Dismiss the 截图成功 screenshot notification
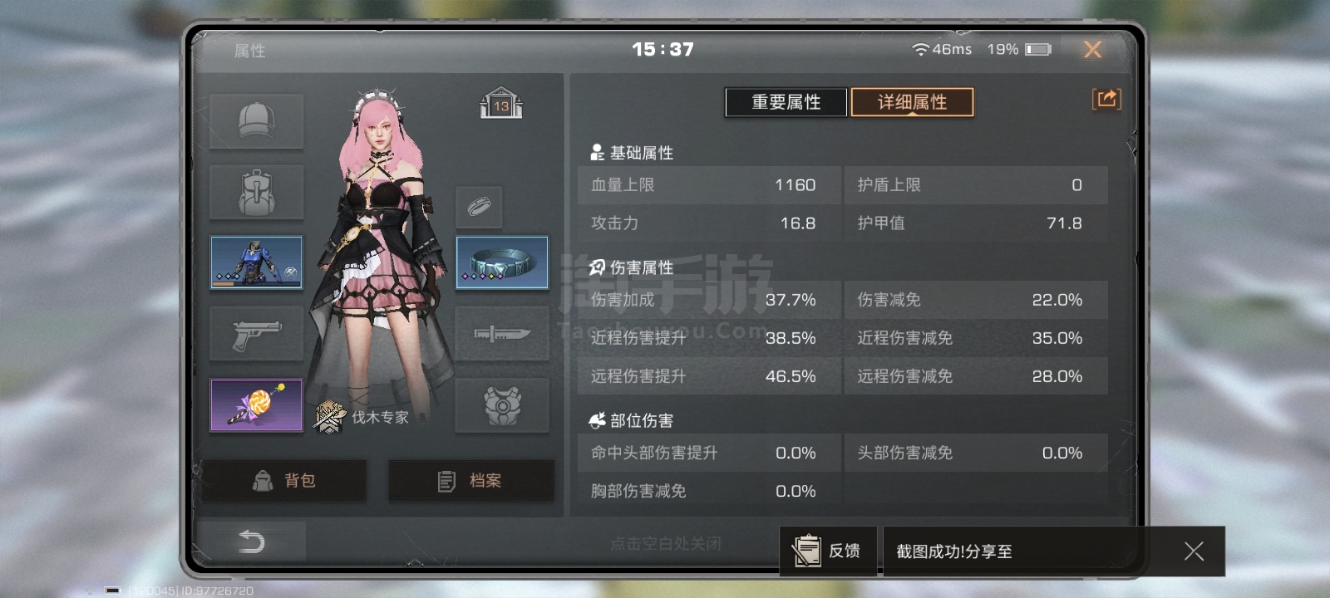Viewport: 1330px width, 598px height. [1194, 551]
